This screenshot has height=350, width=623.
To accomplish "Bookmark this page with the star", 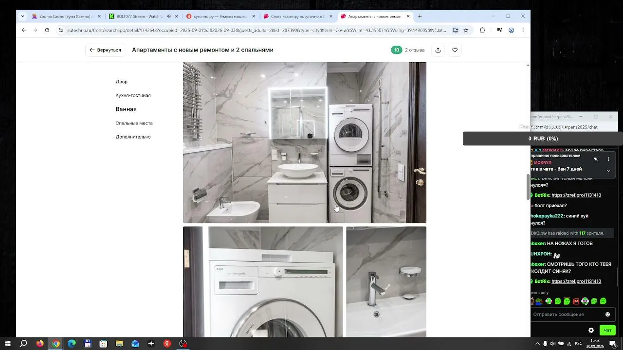I will tap(466, 30).
